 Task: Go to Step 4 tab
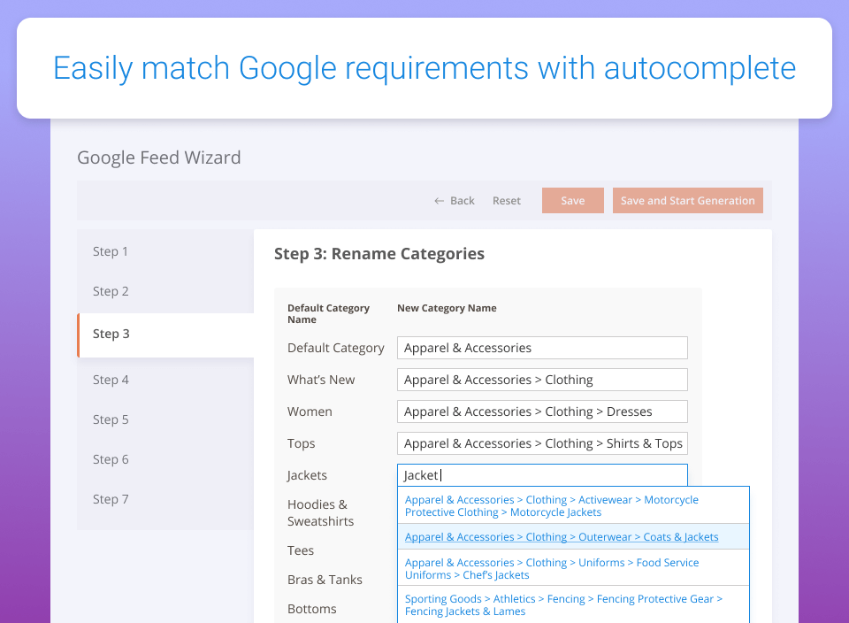tap(165, 380)
